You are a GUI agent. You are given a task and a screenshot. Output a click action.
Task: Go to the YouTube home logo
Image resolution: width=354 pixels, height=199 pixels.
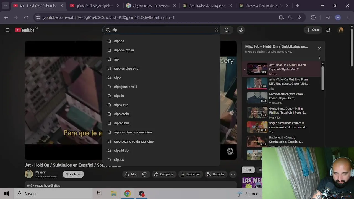[25, 30]
